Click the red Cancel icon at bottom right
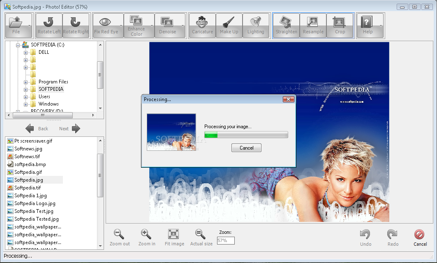 click(x=419, y=234)
